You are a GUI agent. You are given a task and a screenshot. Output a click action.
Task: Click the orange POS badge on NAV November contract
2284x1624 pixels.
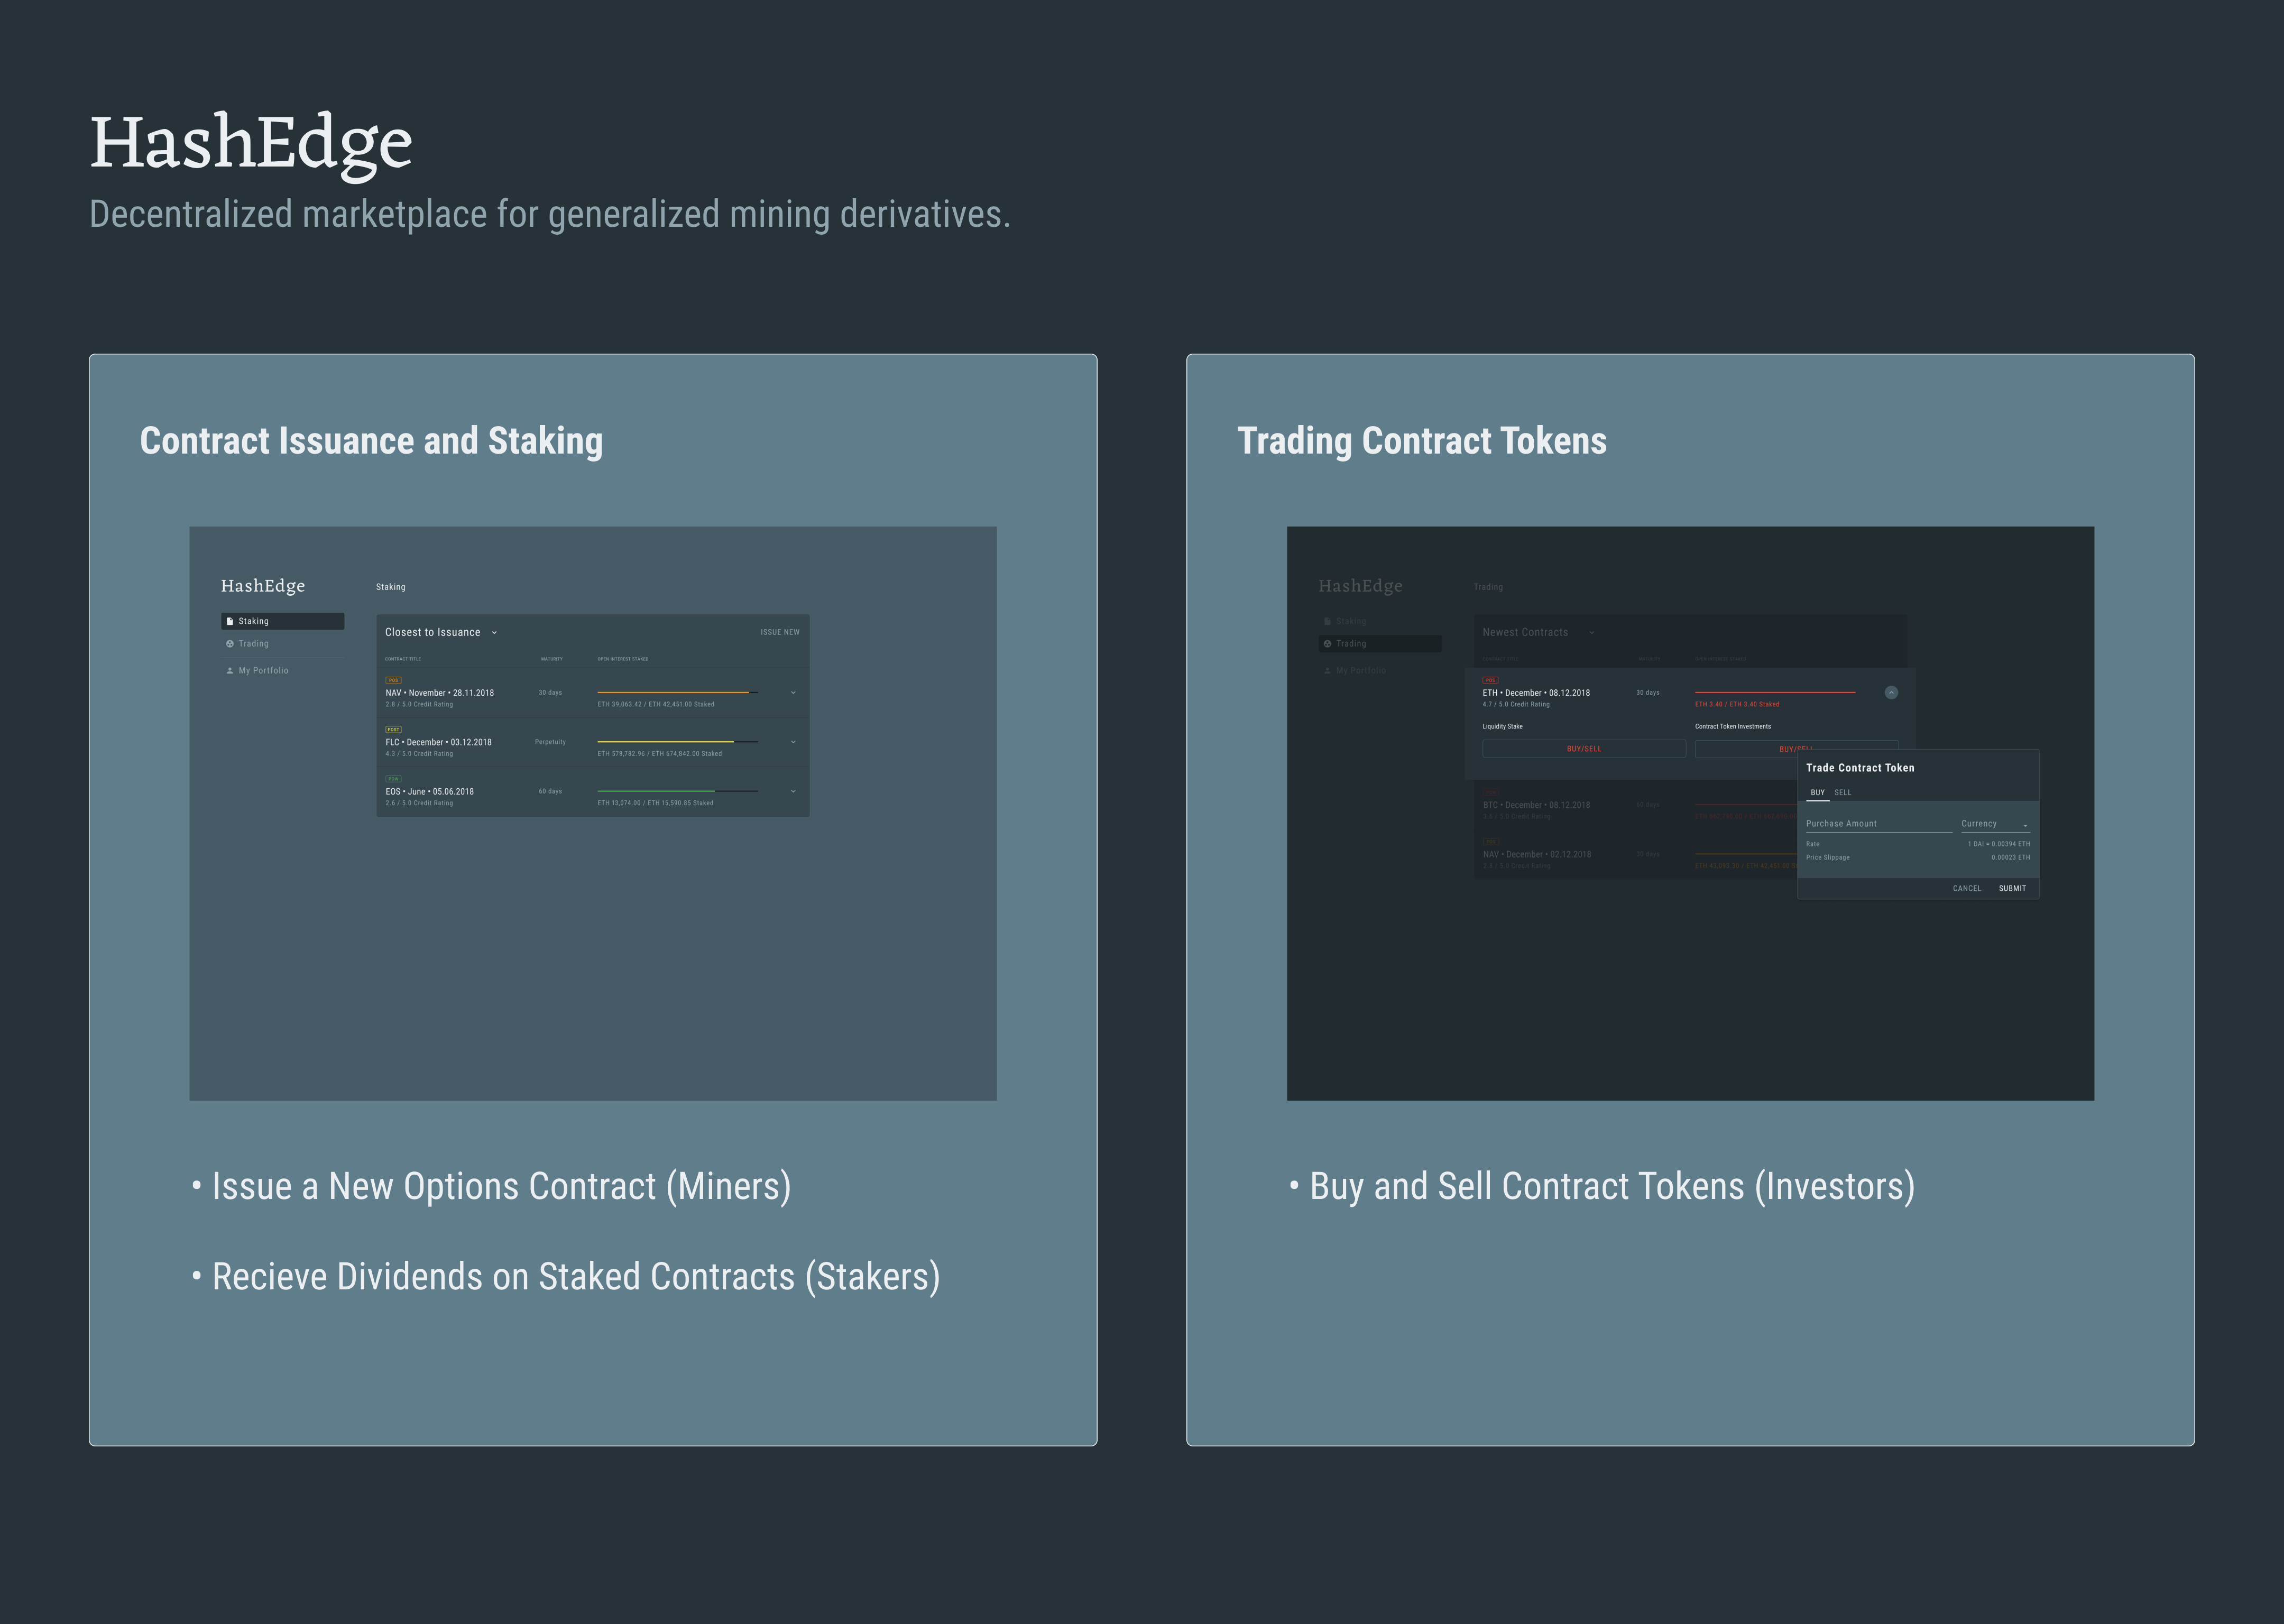point(393,680)
